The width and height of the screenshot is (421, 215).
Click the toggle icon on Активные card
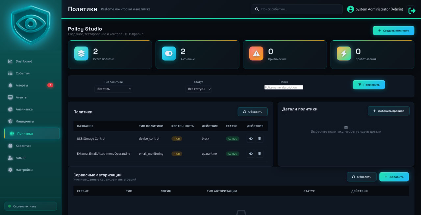click(x=169, y=53)
